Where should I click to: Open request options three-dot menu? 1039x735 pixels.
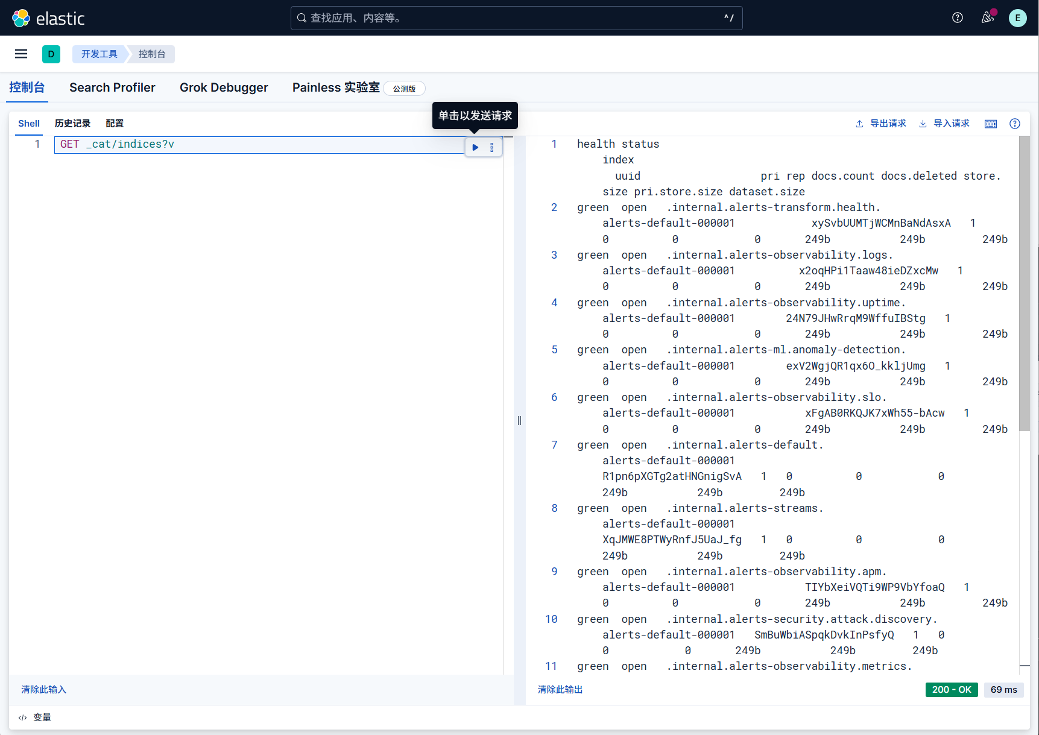[492, 147]
